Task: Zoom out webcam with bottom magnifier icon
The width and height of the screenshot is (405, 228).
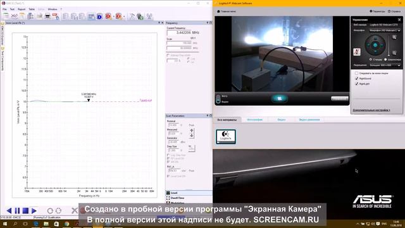Action: 394,53
